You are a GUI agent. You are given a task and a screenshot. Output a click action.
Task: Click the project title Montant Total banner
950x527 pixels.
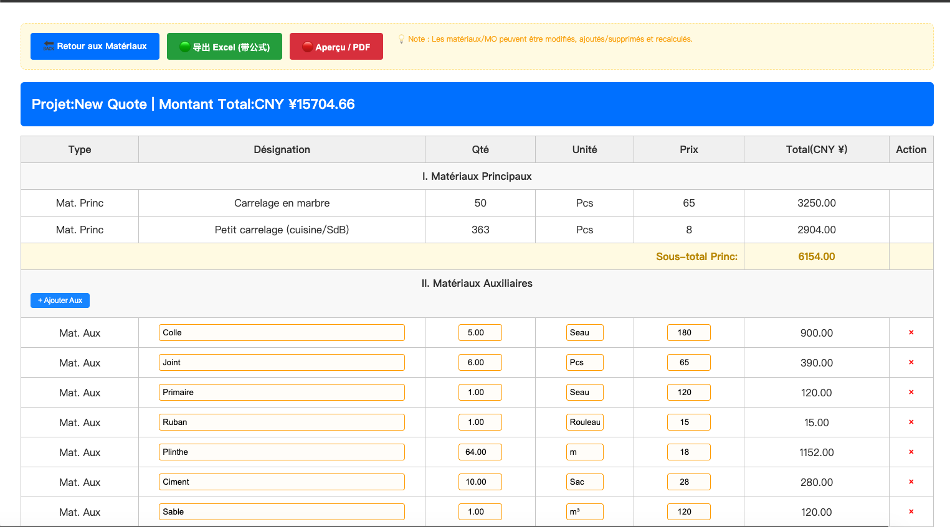click(477, 105)
